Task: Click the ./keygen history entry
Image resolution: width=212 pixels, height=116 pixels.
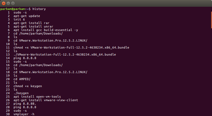Action: click(21, 93)
